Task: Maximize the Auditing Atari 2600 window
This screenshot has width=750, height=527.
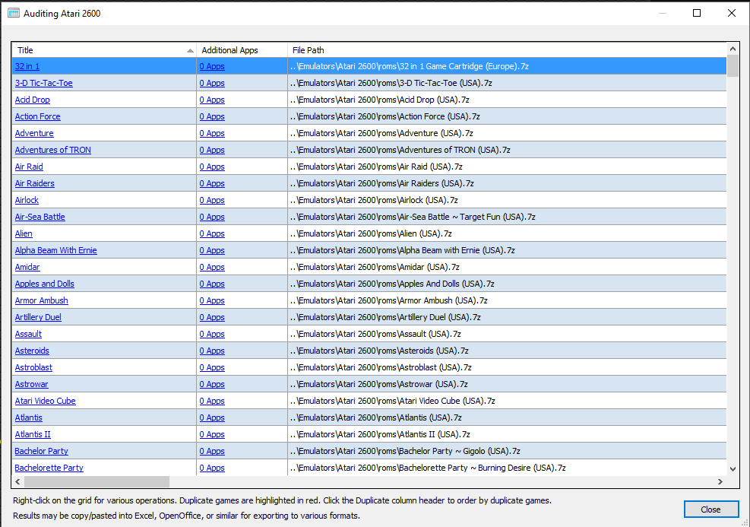Action: [x=697, y=13]
